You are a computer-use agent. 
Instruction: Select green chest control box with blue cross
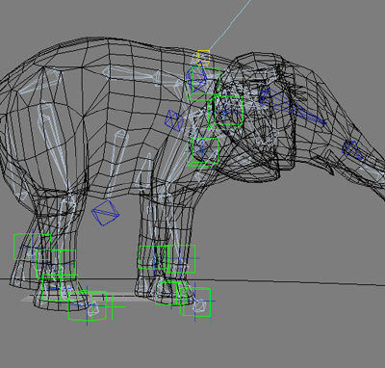(203, 151)
